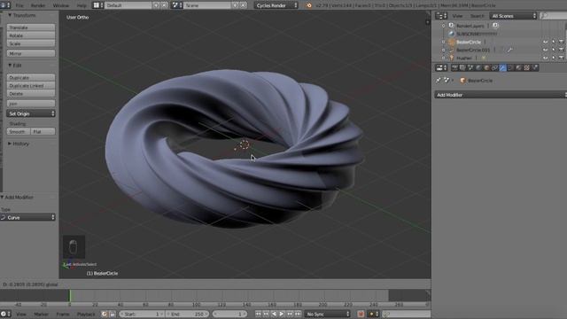
Task: Open the modifier Type Curve dropdown
Action: (27, 217)
